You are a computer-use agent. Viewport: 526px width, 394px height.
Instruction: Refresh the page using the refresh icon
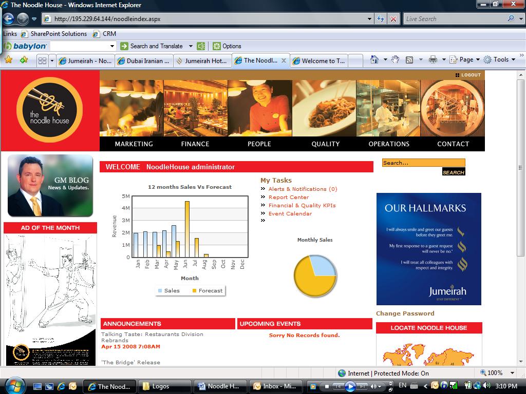(381, 19)
